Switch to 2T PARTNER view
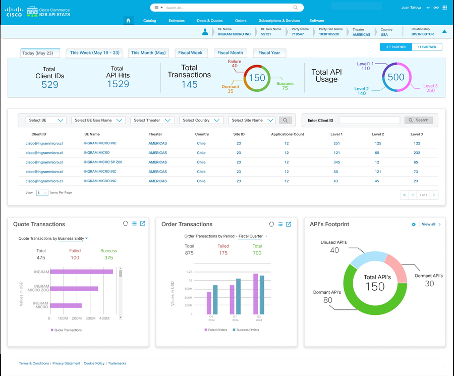 point(395,47)
